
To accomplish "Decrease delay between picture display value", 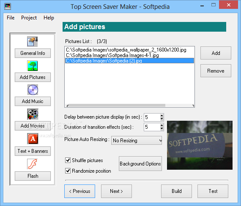I will click(162, 119).
